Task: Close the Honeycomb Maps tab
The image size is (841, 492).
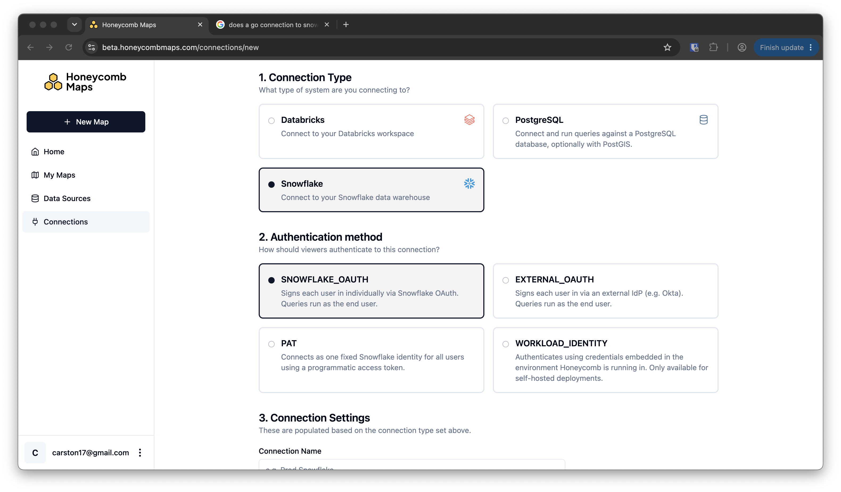Action: click(x=200, y=24)
